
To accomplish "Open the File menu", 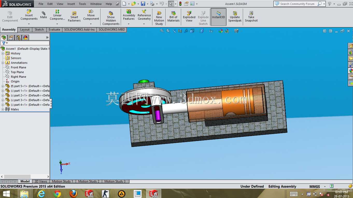I will (41, 4).
